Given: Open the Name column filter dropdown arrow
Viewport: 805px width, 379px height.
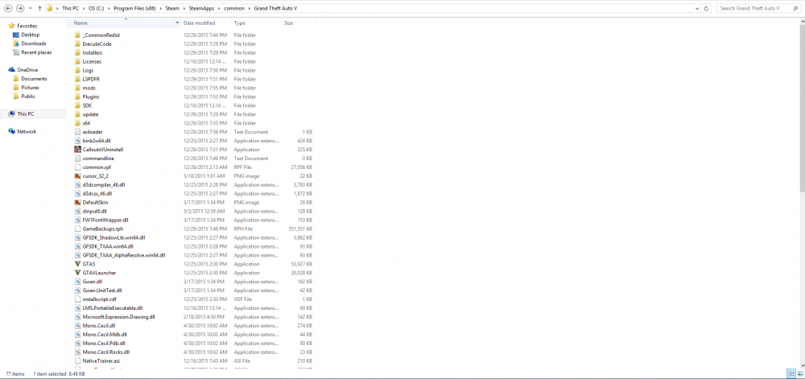Looking at the screenshot, I should point(178,23).
